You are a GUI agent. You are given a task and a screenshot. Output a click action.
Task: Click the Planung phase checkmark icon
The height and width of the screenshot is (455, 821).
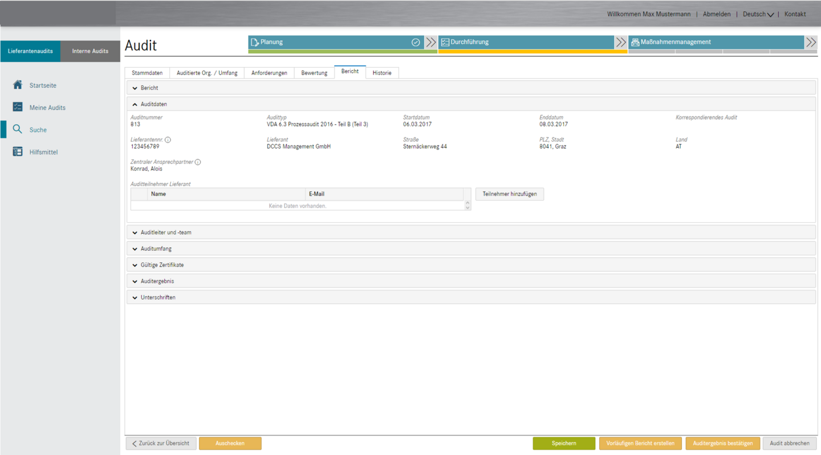(416, 42)
